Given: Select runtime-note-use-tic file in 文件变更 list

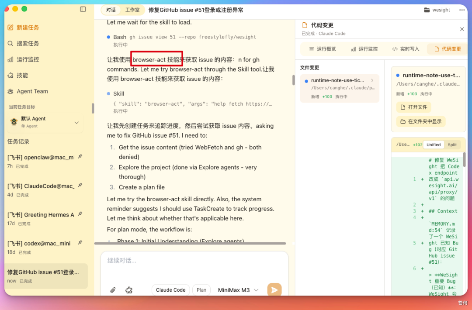Looking at the screenshot, I should pos(340,88).
